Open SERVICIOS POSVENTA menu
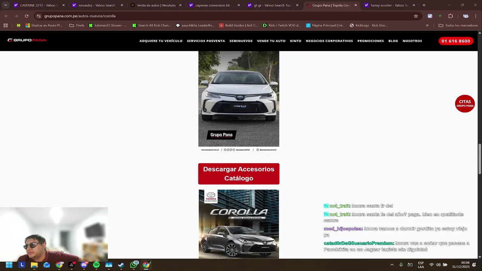The height and width of the screenshot is (271, 482). 206,41
